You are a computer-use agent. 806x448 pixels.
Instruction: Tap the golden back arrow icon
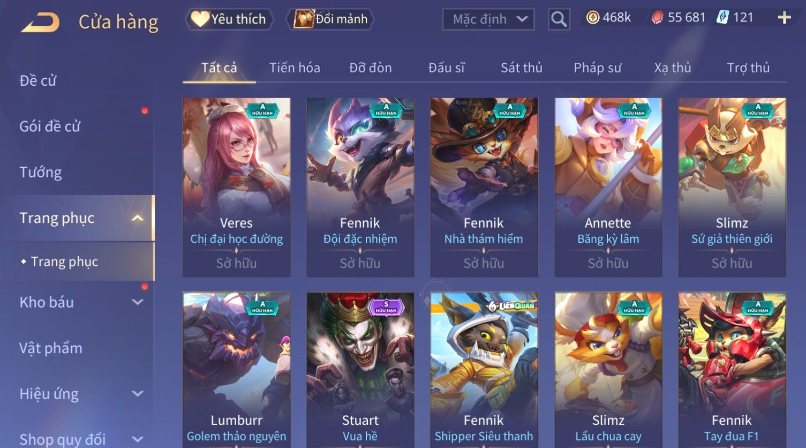click(40, 22)
